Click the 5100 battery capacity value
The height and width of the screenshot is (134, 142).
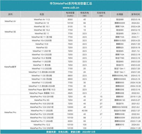point(70,27)
